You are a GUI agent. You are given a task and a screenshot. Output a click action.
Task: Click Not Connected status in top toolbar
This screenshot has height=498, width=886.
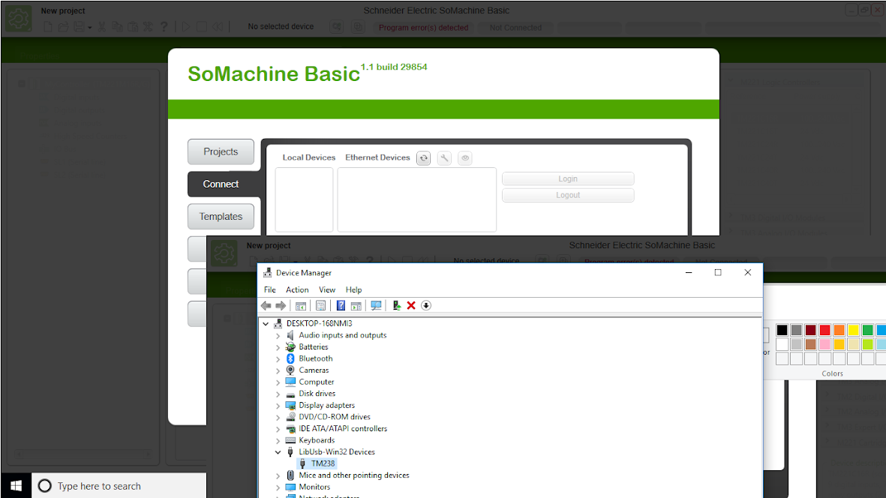[x=515, y=27]
